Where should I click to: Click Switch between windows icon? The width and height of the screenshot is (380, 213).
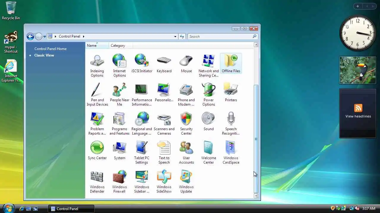35,209
